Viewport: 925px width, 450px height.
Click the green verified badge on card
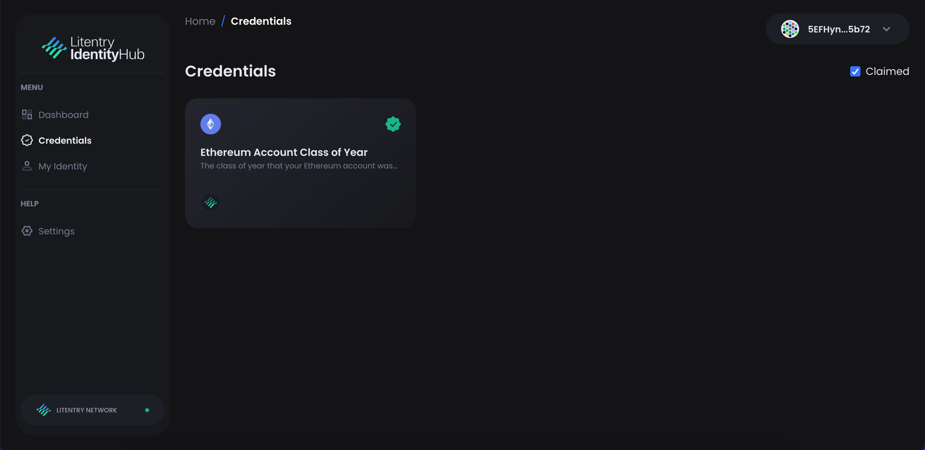393,124
